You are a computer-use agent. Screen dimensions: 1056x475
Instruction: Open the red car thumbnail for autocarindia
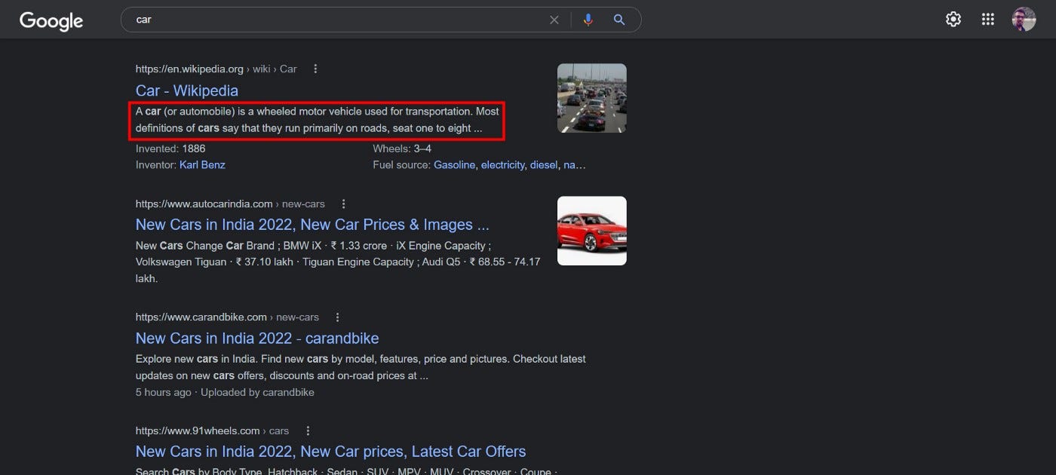point(592,231)
